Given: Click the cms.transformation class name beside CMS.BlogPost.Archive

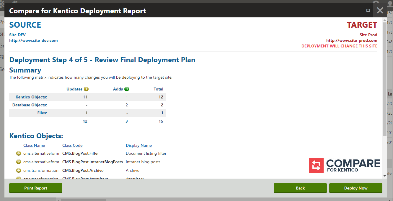Looking at the screenshot, I should [41, 170].
